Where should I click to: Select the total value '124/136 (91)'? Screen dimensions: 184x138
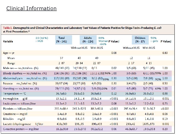[62, 73]
